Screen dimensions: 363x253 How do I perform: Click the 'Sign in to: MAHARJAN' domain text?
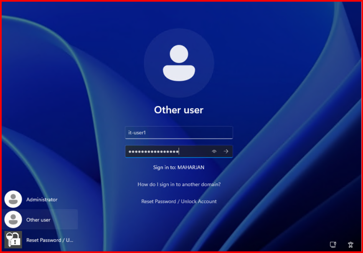click(179, 168)
